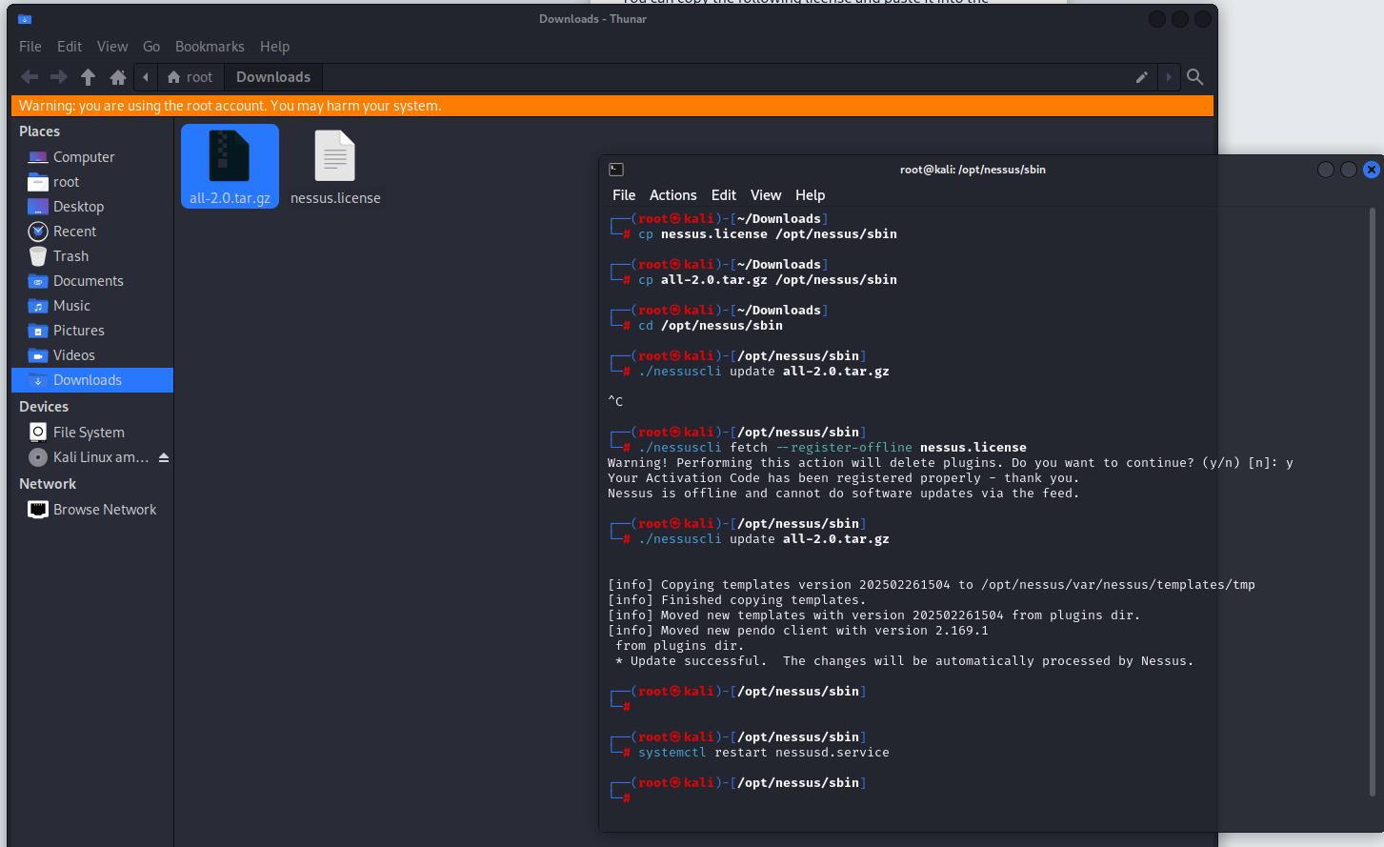Click the orange root account warning bar
This screenshot has height=847, width=1384.
click(x=612, y=106)
